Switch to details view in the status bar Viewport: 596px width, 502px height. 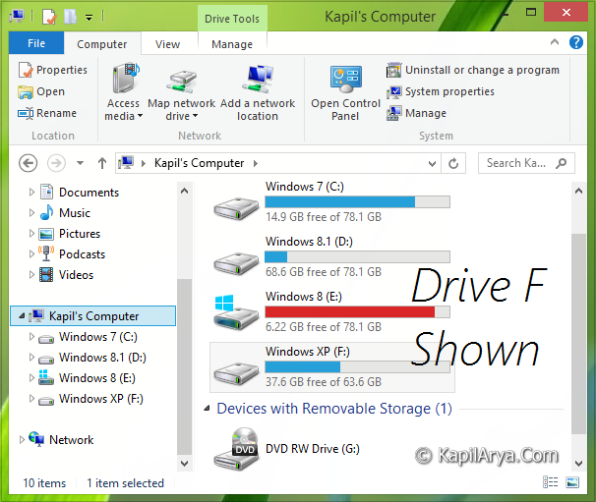pos(551,482)
